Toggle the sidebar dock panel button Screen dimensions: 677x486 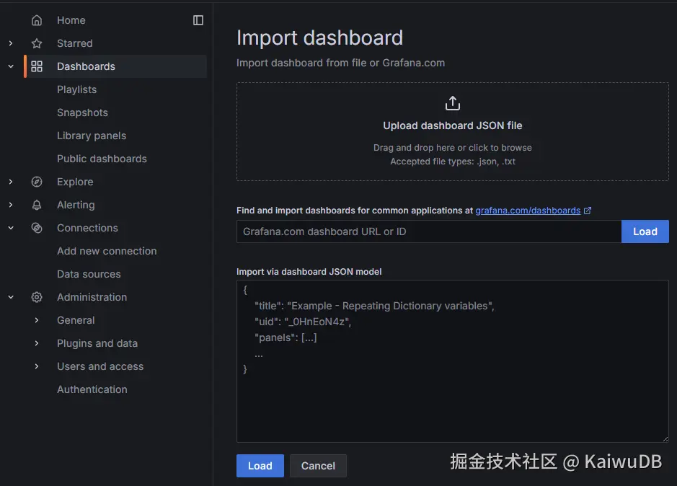pos(198,20)
